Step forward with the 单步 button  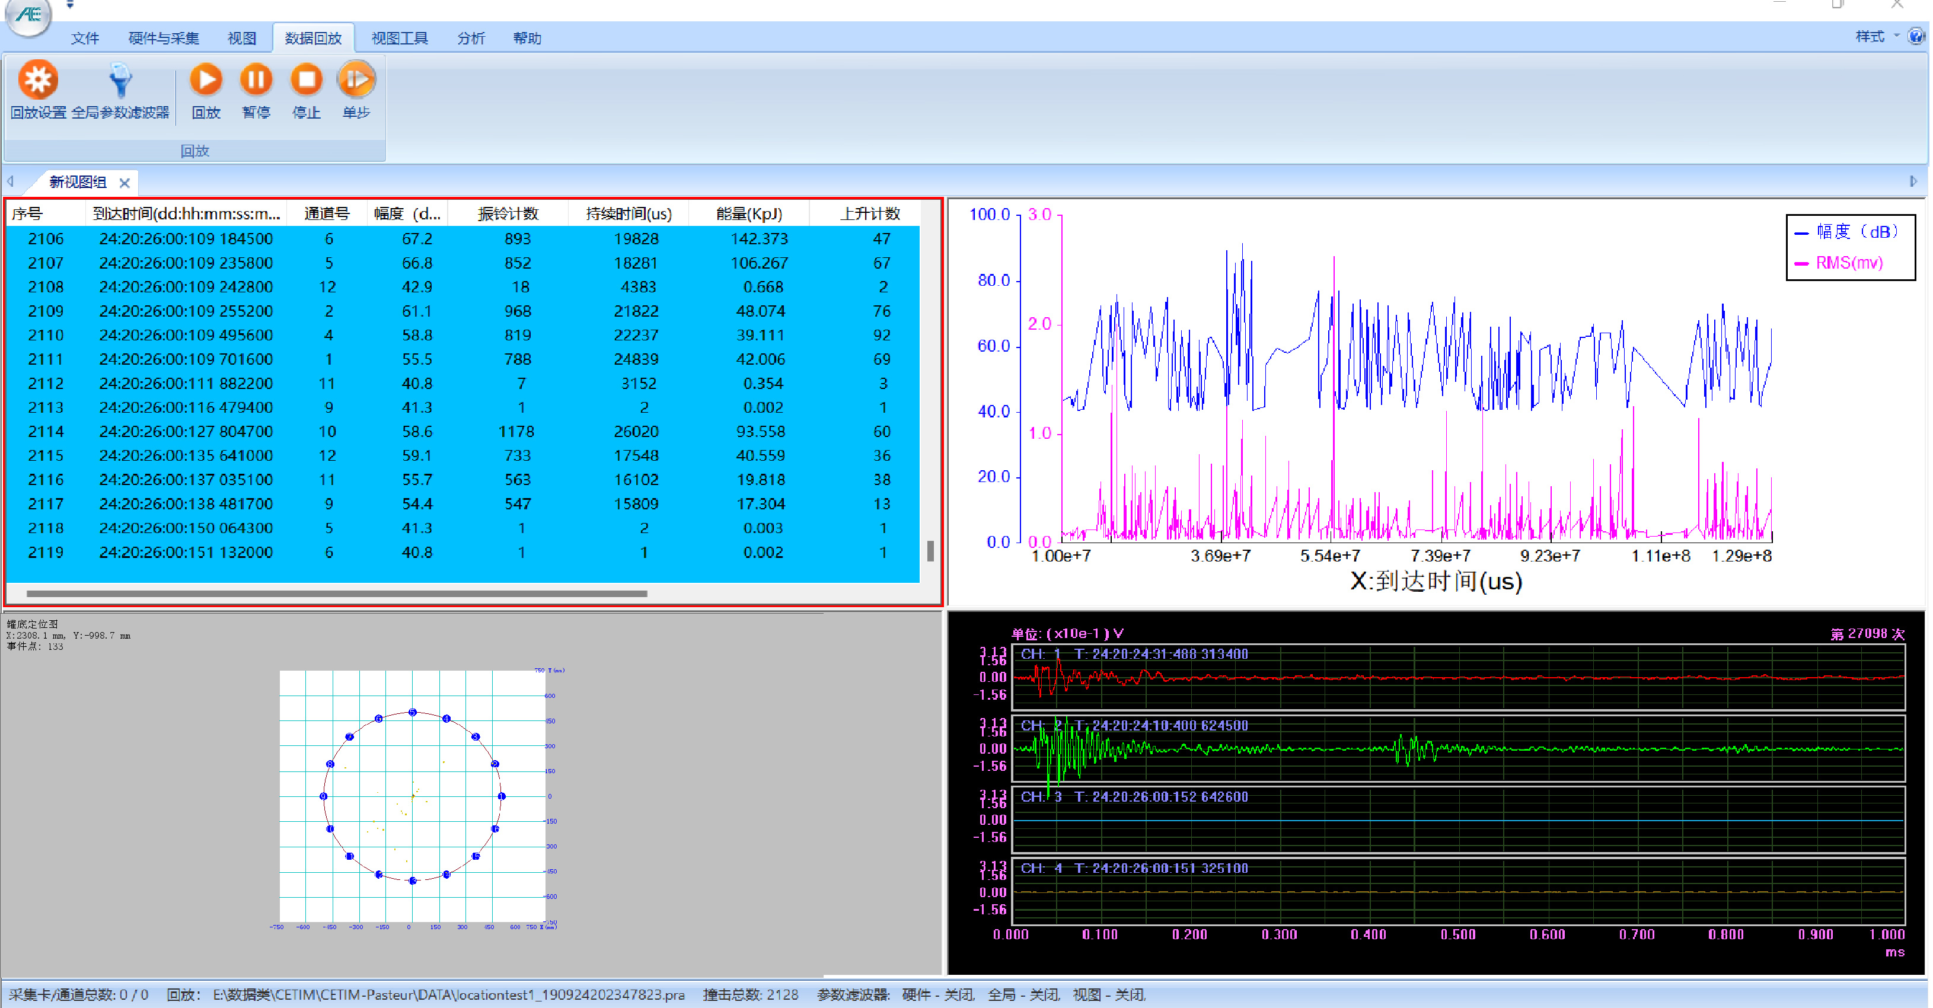click(x=356, y=90)
